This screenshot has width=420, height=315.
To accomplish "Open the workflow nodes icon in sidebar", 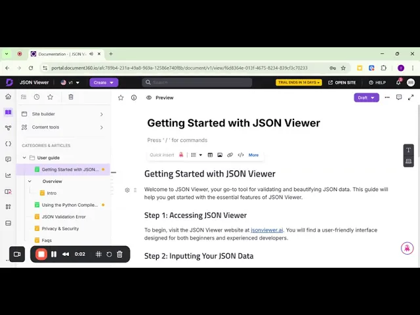I will pyautogui.click(x=9, y=128).
